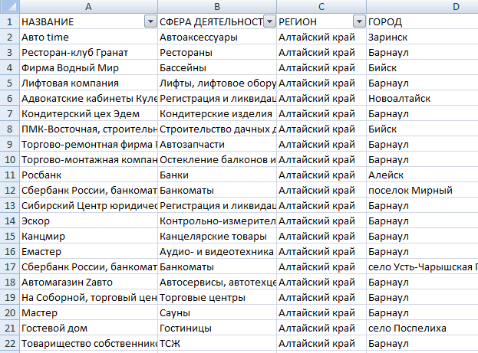This screenshot has height=353, width=478.
Task: Select the Росбанк cell
Action: point(87,175)
